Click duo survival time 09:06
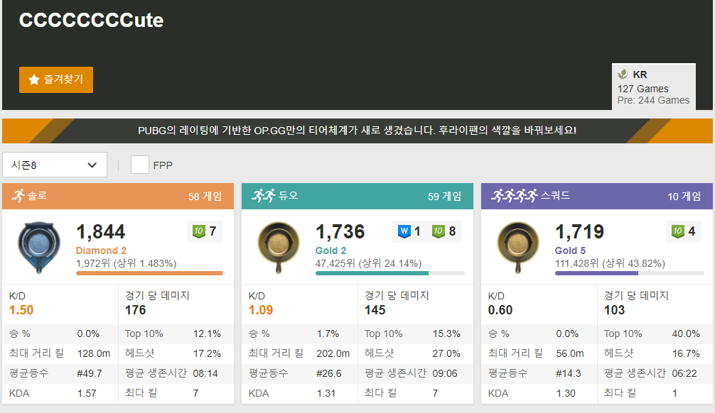The image size is (715, 413). tap(445, 373)
